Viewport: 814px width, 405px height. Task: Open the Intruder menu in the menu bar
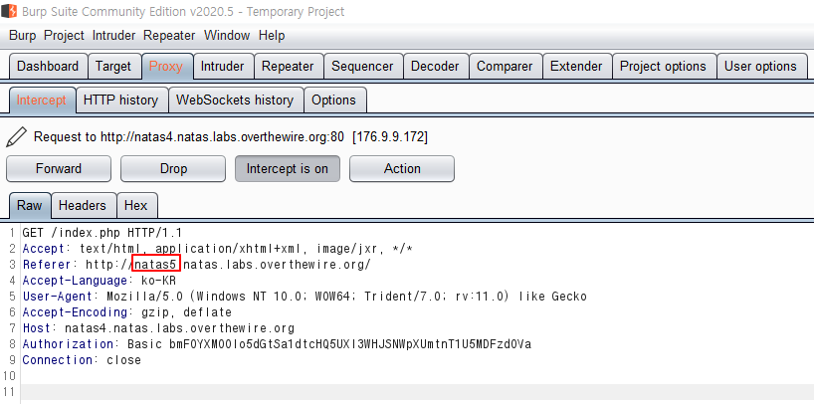click(113, 36)
